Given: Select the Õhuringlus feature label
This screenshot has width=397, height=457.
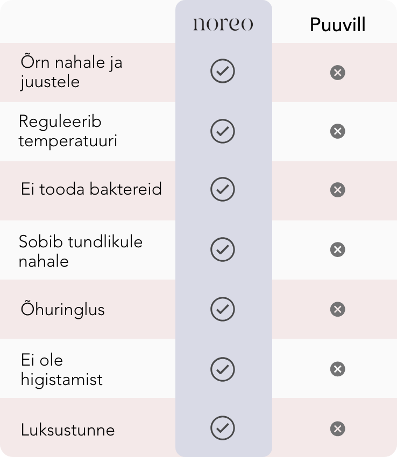Looking at the screenshot, I should click(x=63, y=309).
